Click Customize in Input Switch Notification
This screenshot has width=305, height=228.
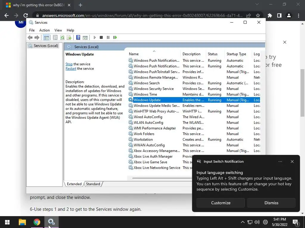tap(221, 203)
